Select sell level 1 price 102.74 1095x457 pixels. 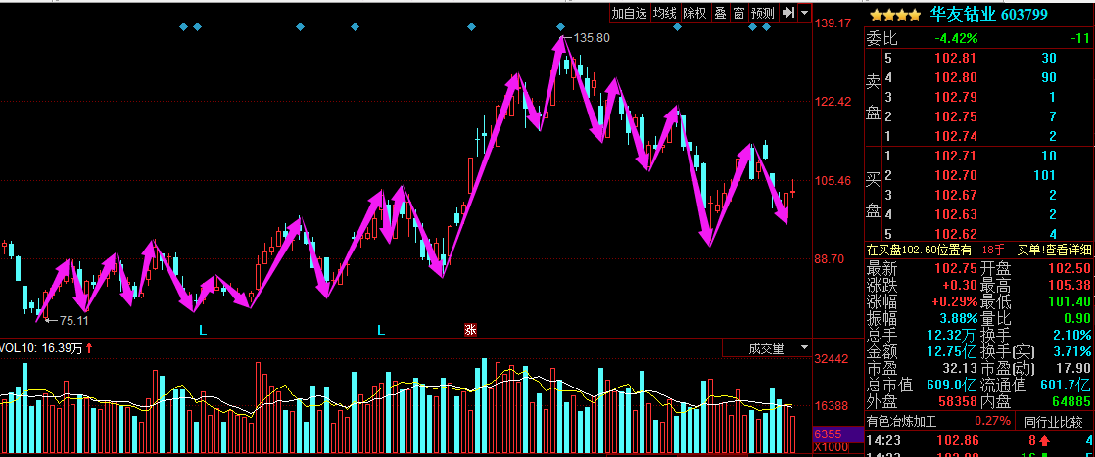point(954,136)
